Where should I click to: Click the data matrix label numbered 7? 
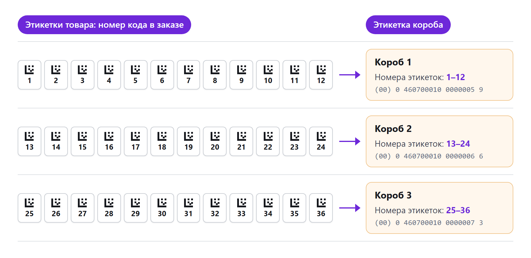point(189,75)
